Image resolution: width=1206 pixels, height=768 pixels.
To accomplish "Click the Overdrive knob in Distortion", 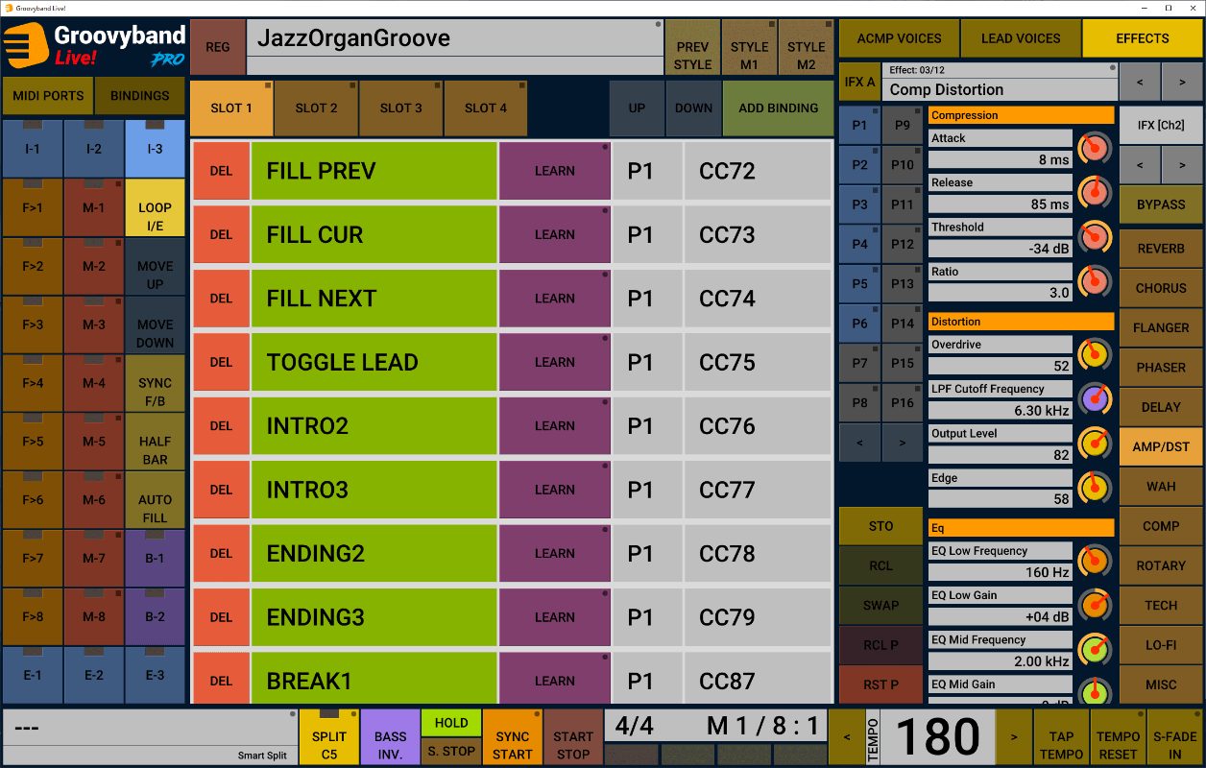I will pyautogui.click(x=1094, y=354).
